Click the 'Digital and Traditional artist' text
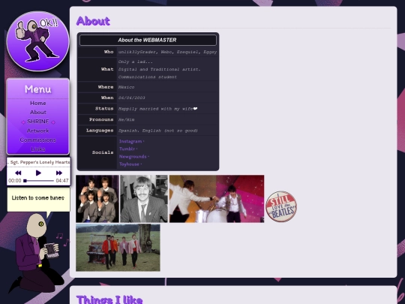The image size is (405, 304). (159, 69)
